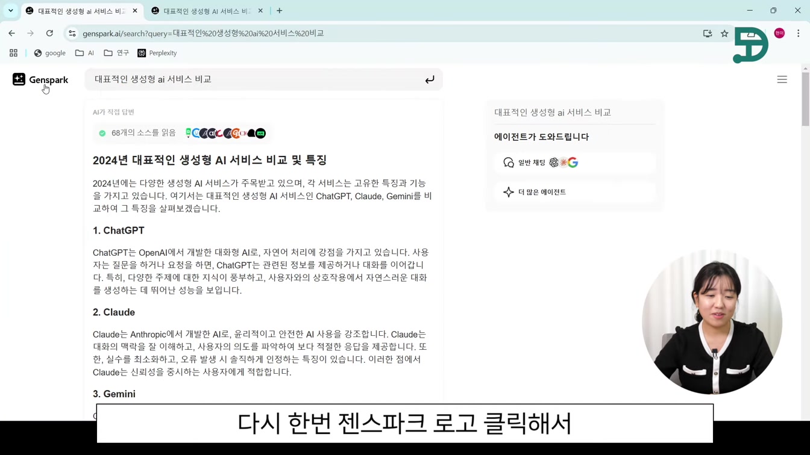
Task: Click the Genspark logo
Action: 40,79
